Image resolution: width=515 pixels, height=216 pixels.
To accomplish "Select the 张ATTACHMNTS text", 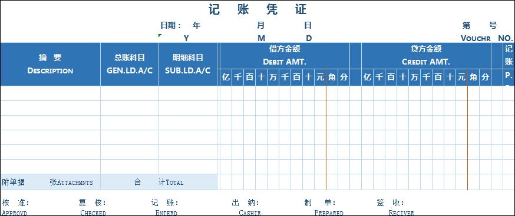I will (71, 183).
